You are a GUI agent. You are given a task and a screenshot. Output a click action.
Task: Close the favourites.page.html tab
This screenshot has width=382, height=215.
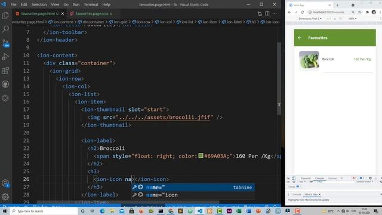click(63, 14)
